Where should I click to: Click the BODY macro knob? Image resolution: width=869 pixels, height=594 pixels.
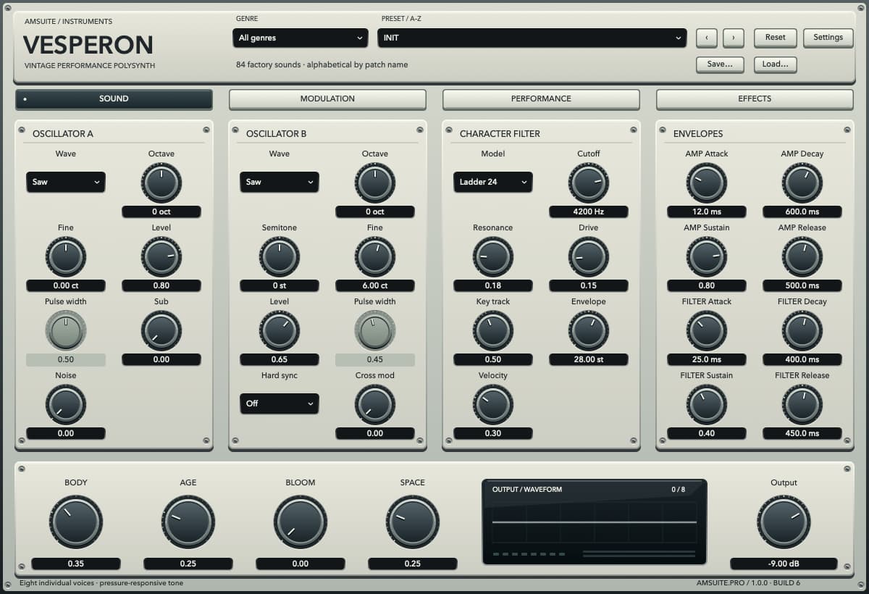(76, 522)
